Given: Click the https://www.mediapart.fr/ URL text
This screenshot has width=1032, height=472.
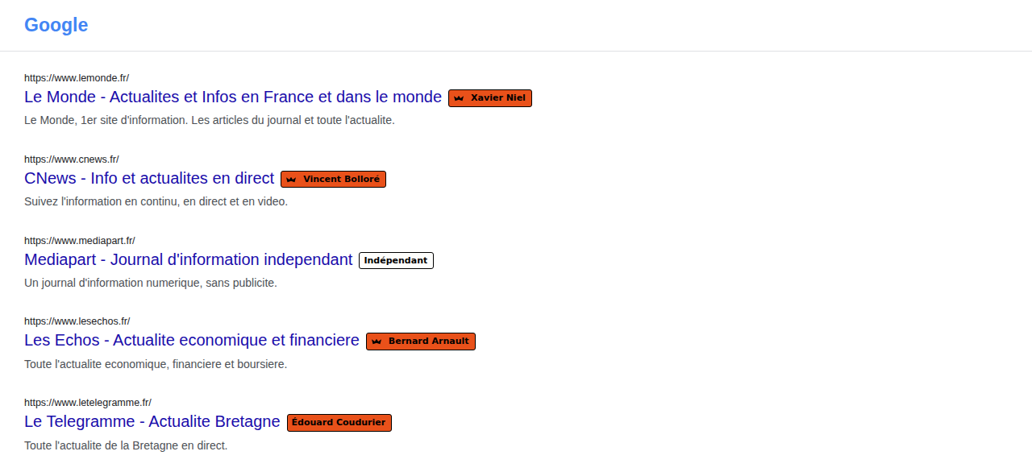Looking at the screenshot, I should (80, 241).
